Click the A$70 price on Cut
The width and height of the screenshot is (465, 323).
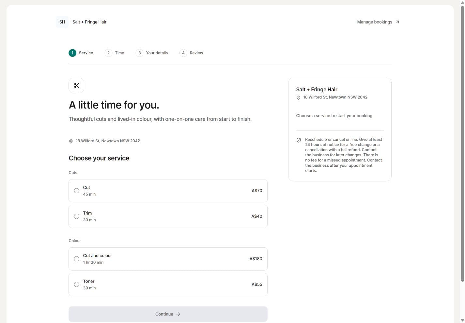pyautogui.click(x=257, y=191)
